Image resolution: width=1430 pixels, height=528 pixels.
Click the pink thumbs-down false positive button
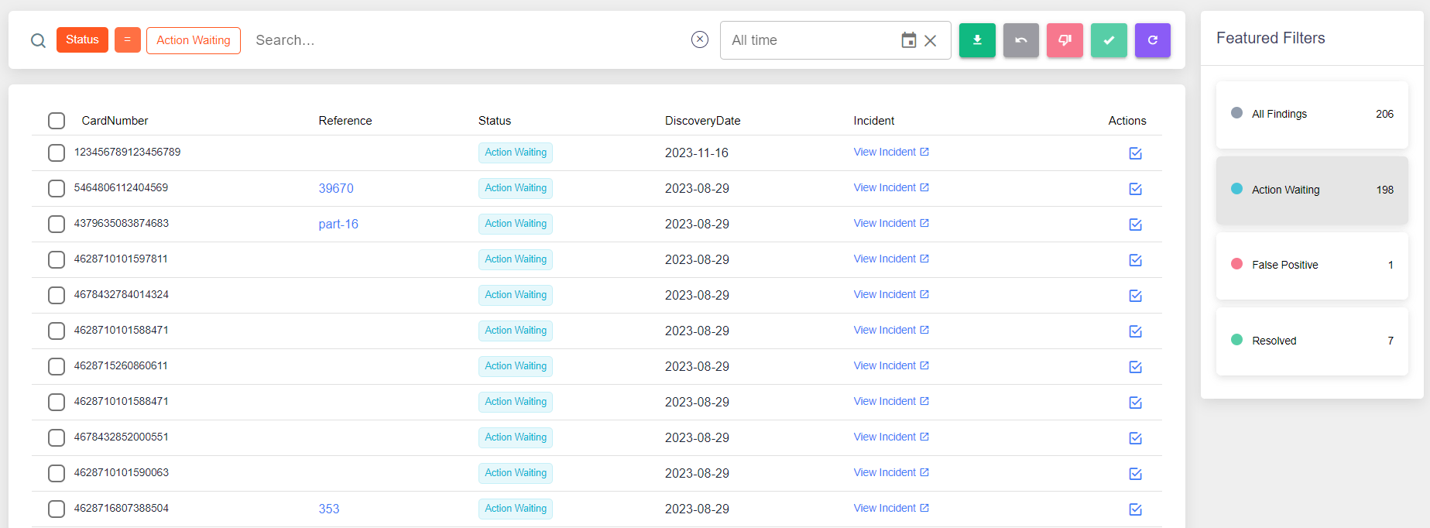pyautogui.click(x=1065, y=40)
